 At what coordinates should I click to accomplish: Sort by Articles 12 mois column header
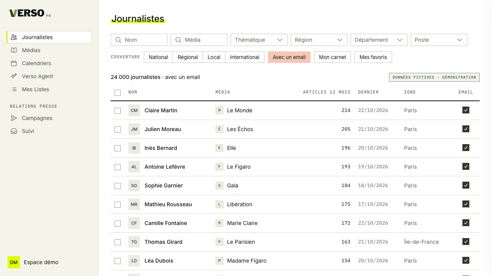tap(327, 92)
